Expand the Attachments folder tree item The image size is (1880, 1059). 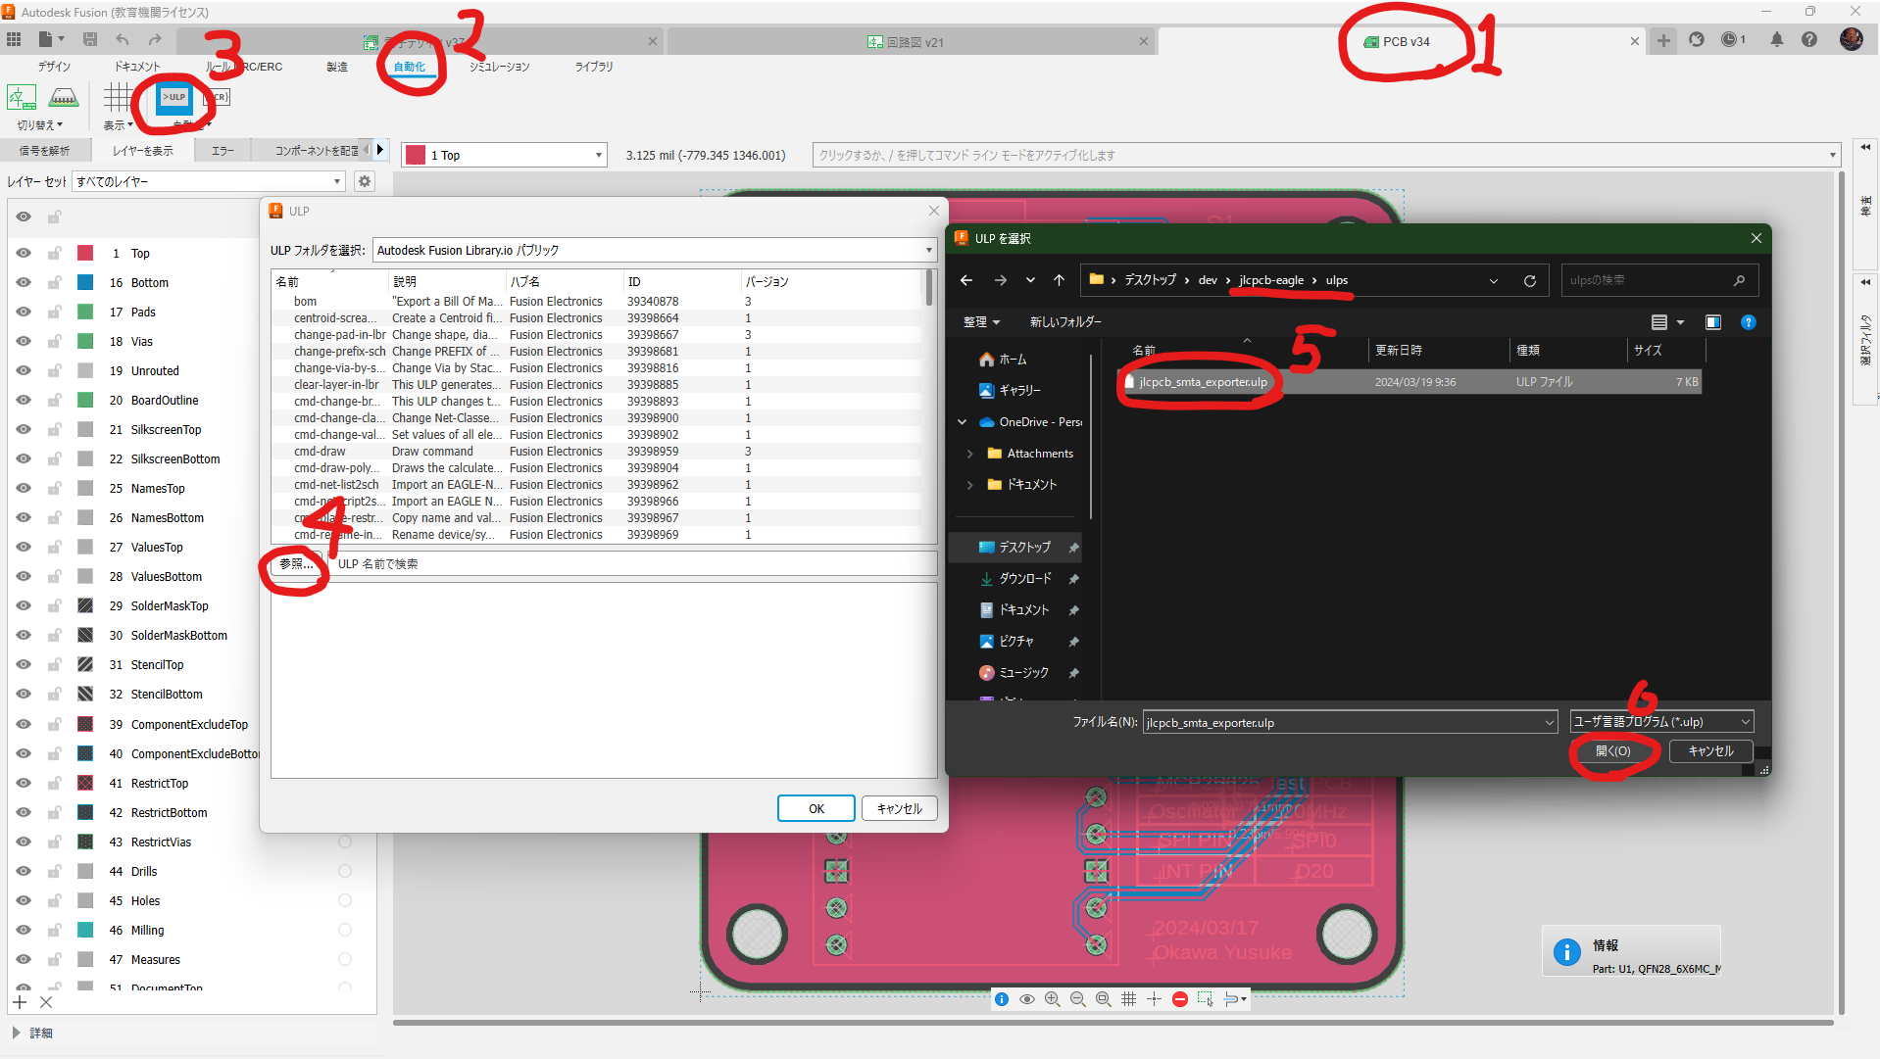coord(970,454)
